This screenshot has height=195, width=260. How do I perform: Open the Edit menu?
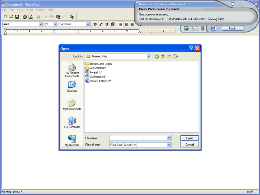tap(12, 10)
